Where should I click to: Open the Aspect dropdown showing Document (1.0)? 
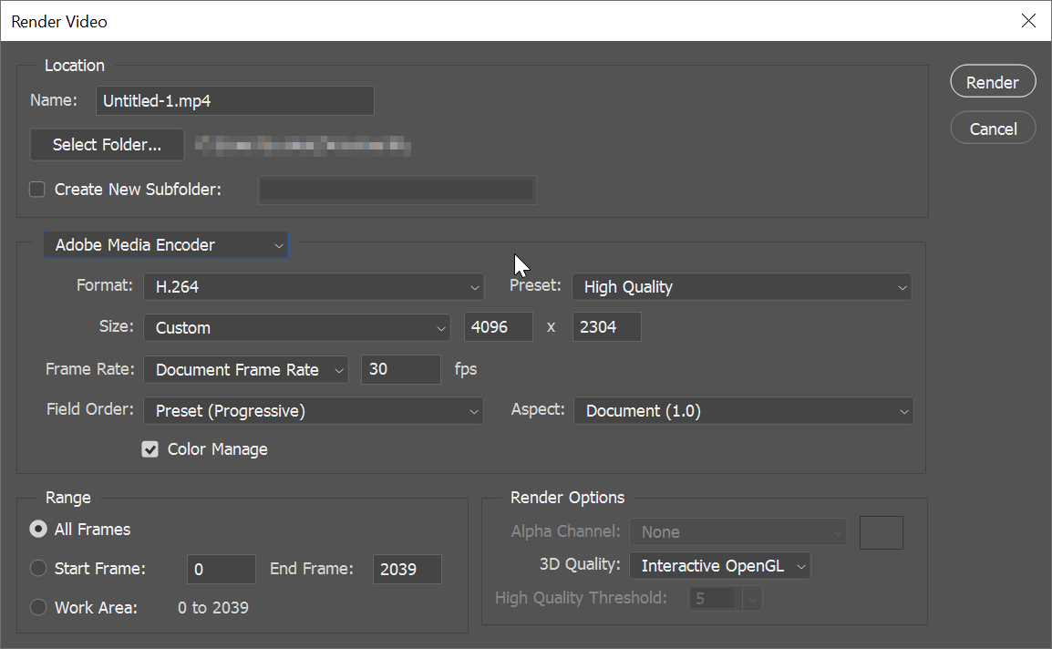(743, 410)
